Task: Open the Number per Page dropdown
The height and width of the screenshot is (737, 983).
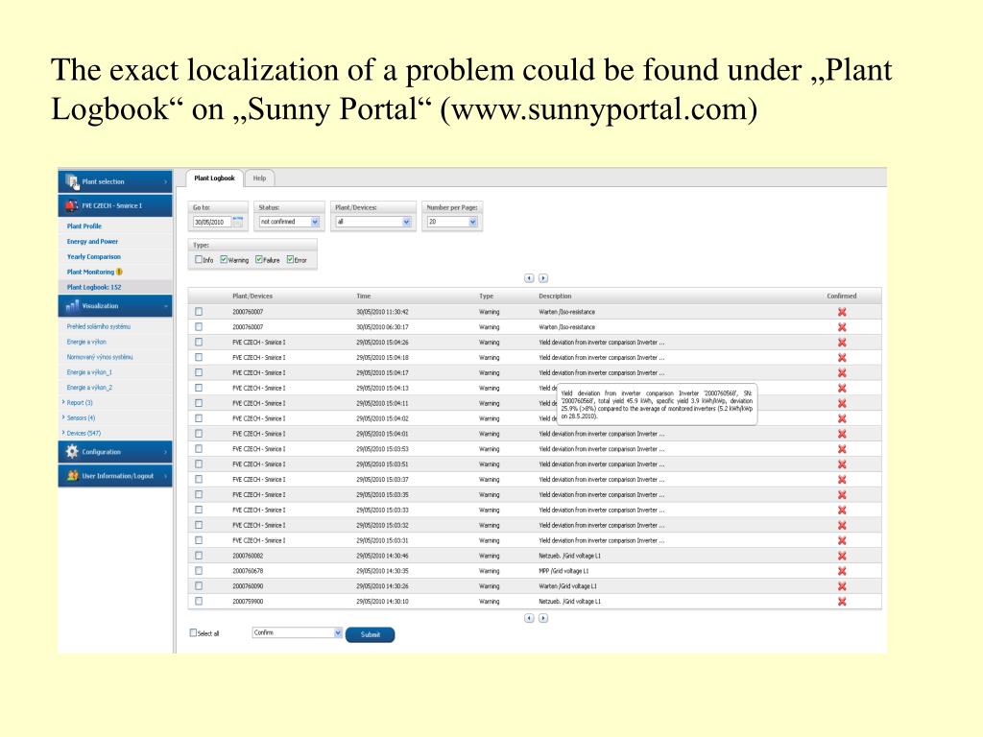Action: tap(452, 222)
